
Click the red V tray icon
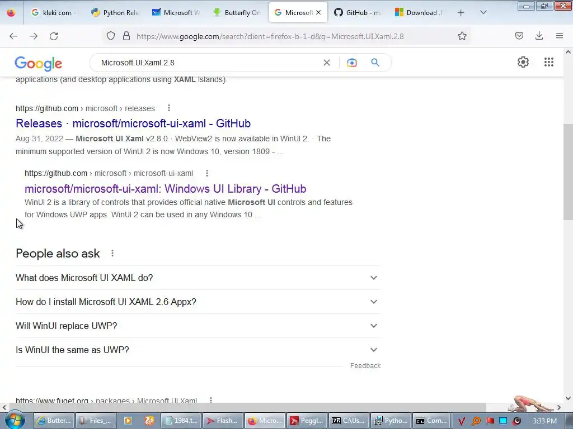pos(461,421)
